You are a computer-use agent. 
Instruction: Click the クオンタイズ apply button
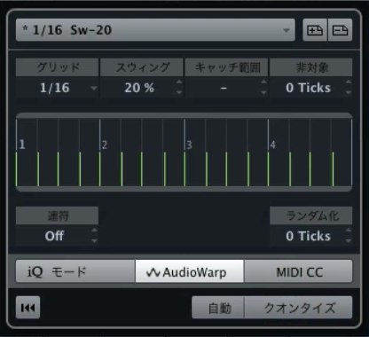click(x=298, y=308)
